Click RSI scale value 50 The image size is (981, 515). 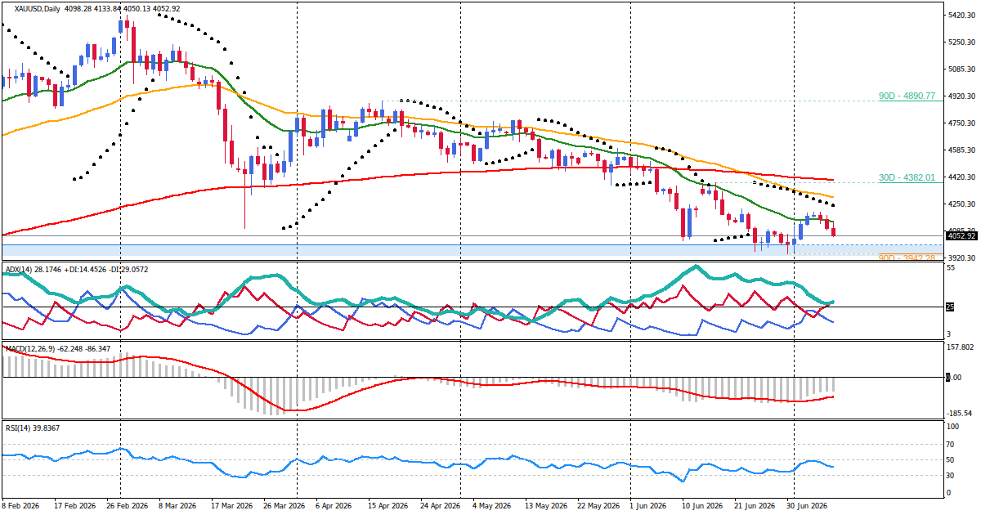point(951,459)
